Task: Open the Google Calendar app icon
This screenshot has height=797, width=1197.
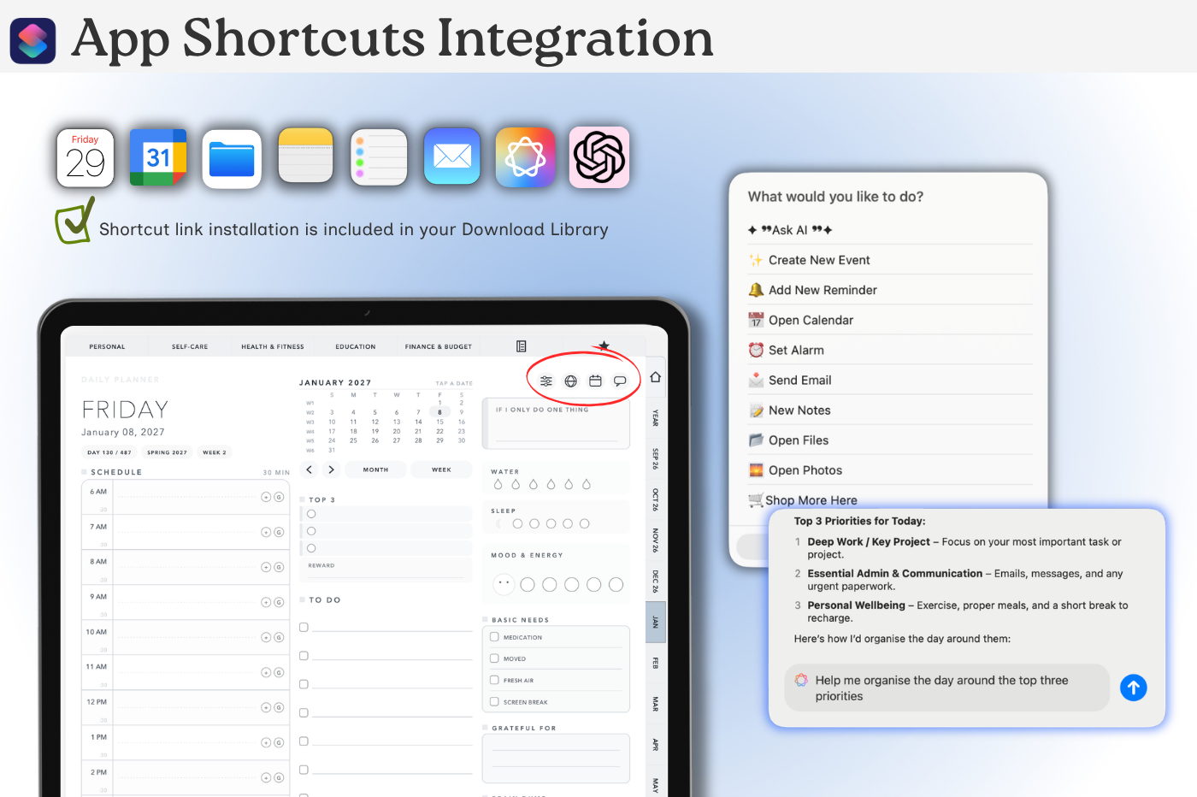Action: pos(158,157)
